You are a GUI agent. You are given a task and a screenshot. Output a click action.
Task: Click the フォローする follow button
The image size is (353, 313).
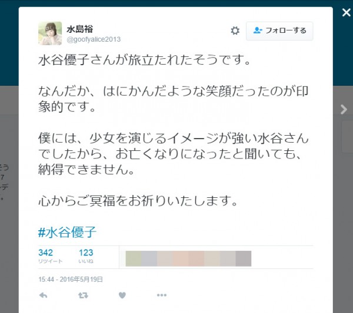pyautogui.click(x=279, y=31)
